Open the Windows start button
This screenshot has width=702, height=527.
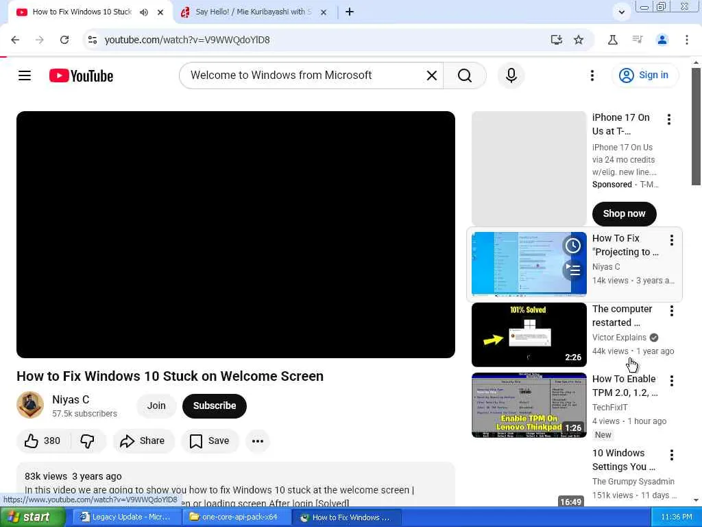[32, 517]
